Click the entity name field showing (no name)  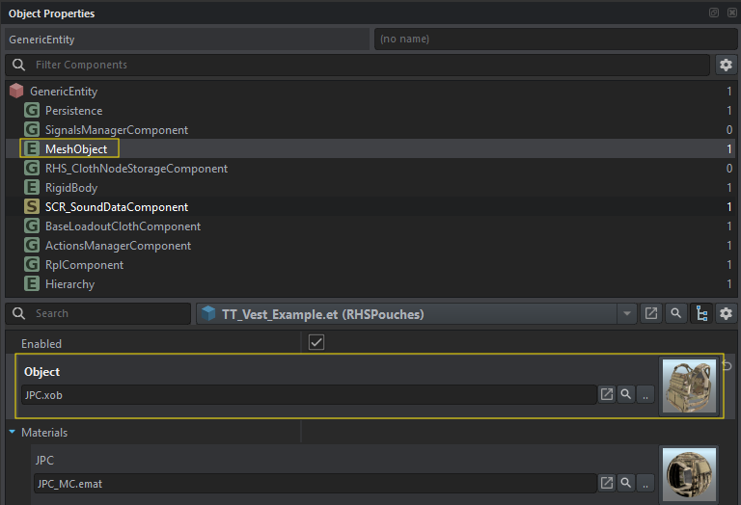coord(554,40)
